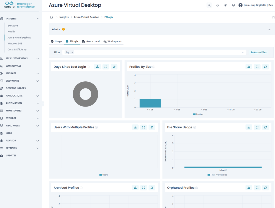Image resolution: width=275 pixels, height=208 pixels.
Task: Expand Users With Multiple Profiles fullscreen
Action: [143, 127]
